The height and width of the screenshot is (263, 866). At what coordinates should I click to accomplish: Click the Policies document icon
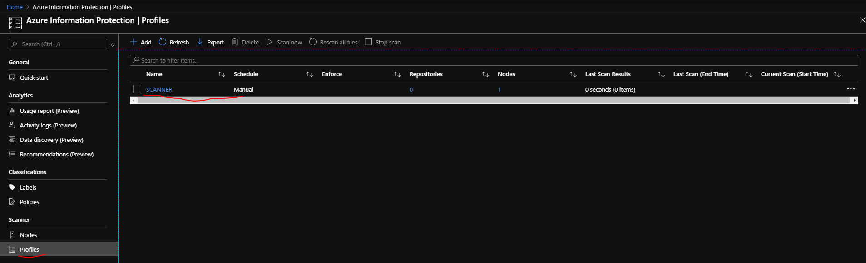pos(12,201)
